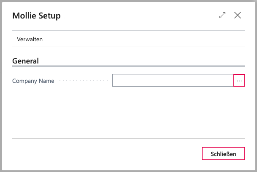This screenshot has width=257, height=172.
Task: Click the Mollie Setup title text
Action: pos(37,16)
